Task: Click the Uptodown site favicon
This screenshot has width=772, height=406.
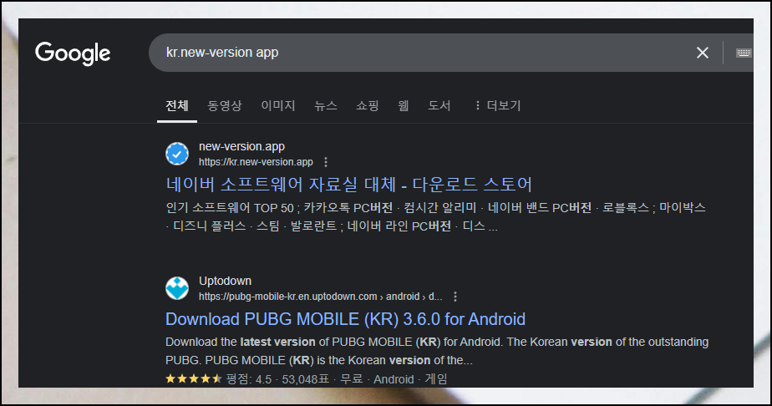Action: pyautogui.click(x=177, y=288)
